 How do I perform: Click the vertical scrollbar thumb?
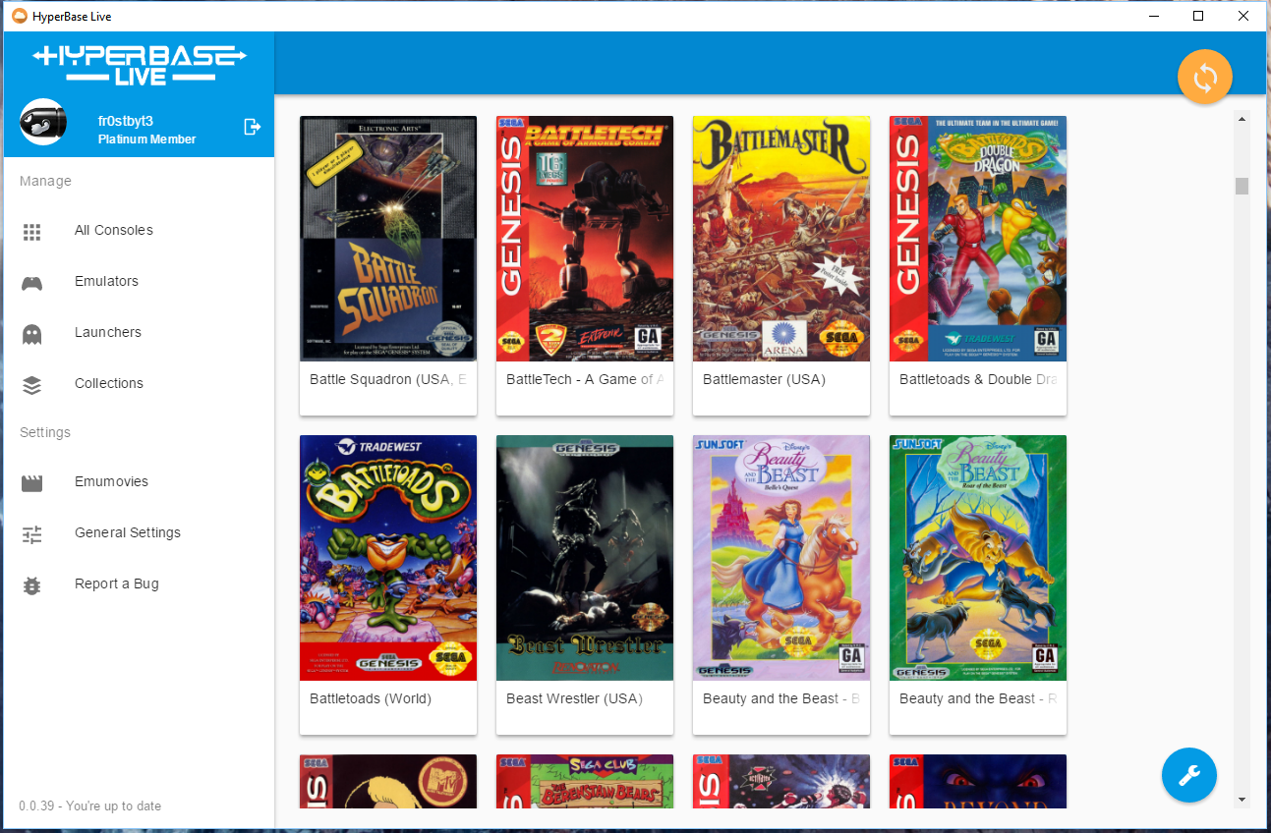coord(1242,187)
